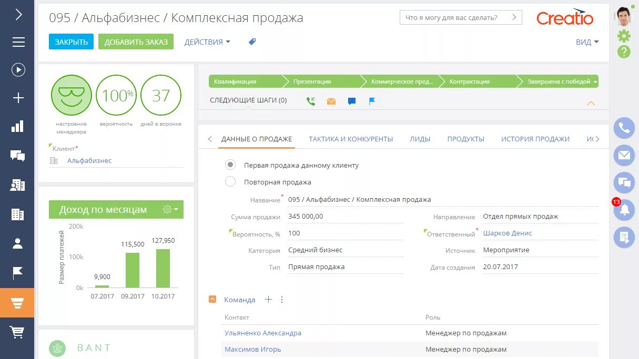Open the ВИД dropdown
639x359 pixels.
[587, 42]
